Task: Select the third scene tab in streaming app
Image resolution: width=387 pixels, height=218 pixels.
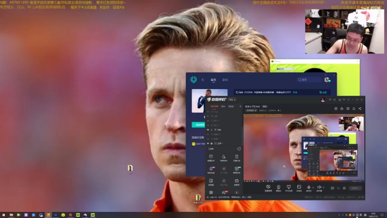Action: coord(231,106)
